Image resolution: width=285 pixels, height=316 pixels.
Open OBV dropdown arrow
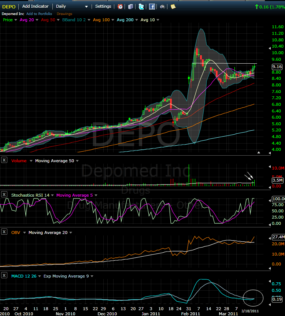point(25,233)
